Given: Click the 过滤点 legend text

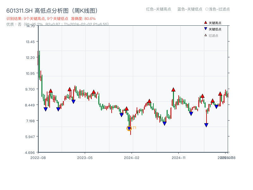Looking at the screenshot, I should tap(213, 35).
